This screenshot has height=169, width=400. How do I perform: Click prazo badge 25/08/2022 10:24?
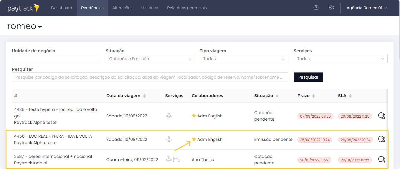[315, 140]
